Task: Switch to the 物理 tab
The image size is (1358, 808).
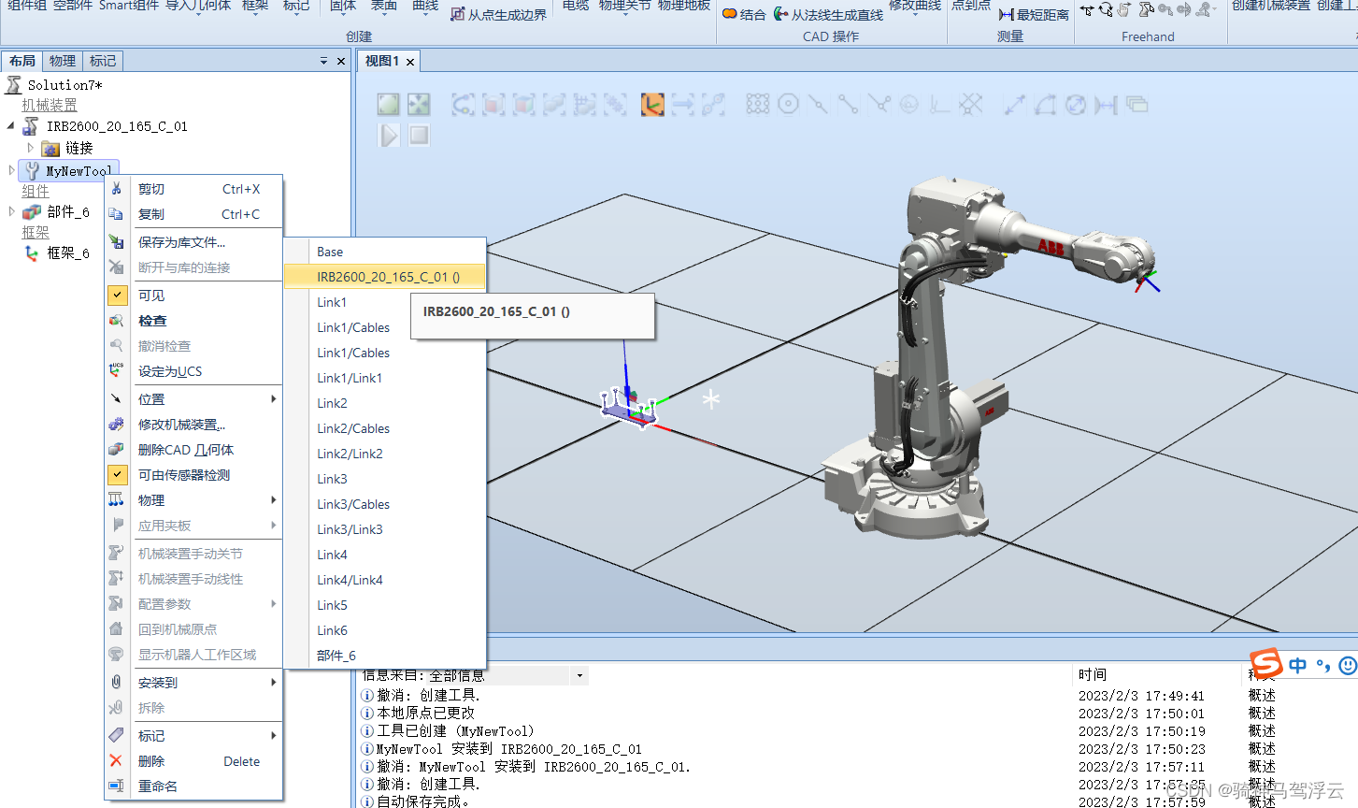Action: click(x=62, y=61)
